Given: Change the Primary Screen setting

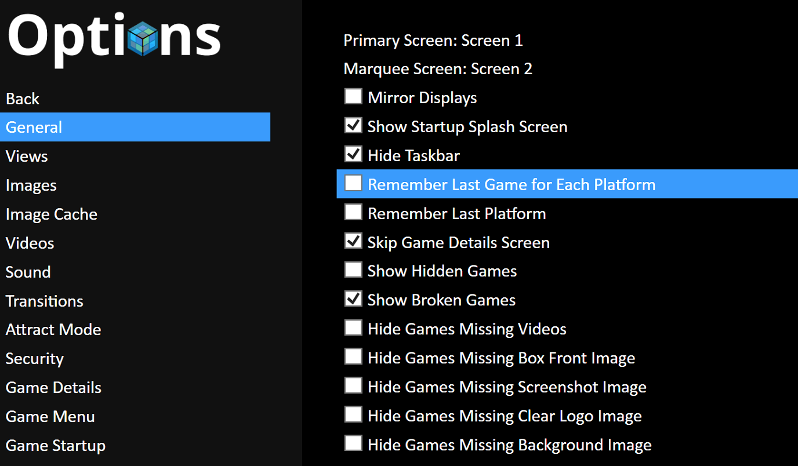Looking at the screenshot, I should 433,41.
